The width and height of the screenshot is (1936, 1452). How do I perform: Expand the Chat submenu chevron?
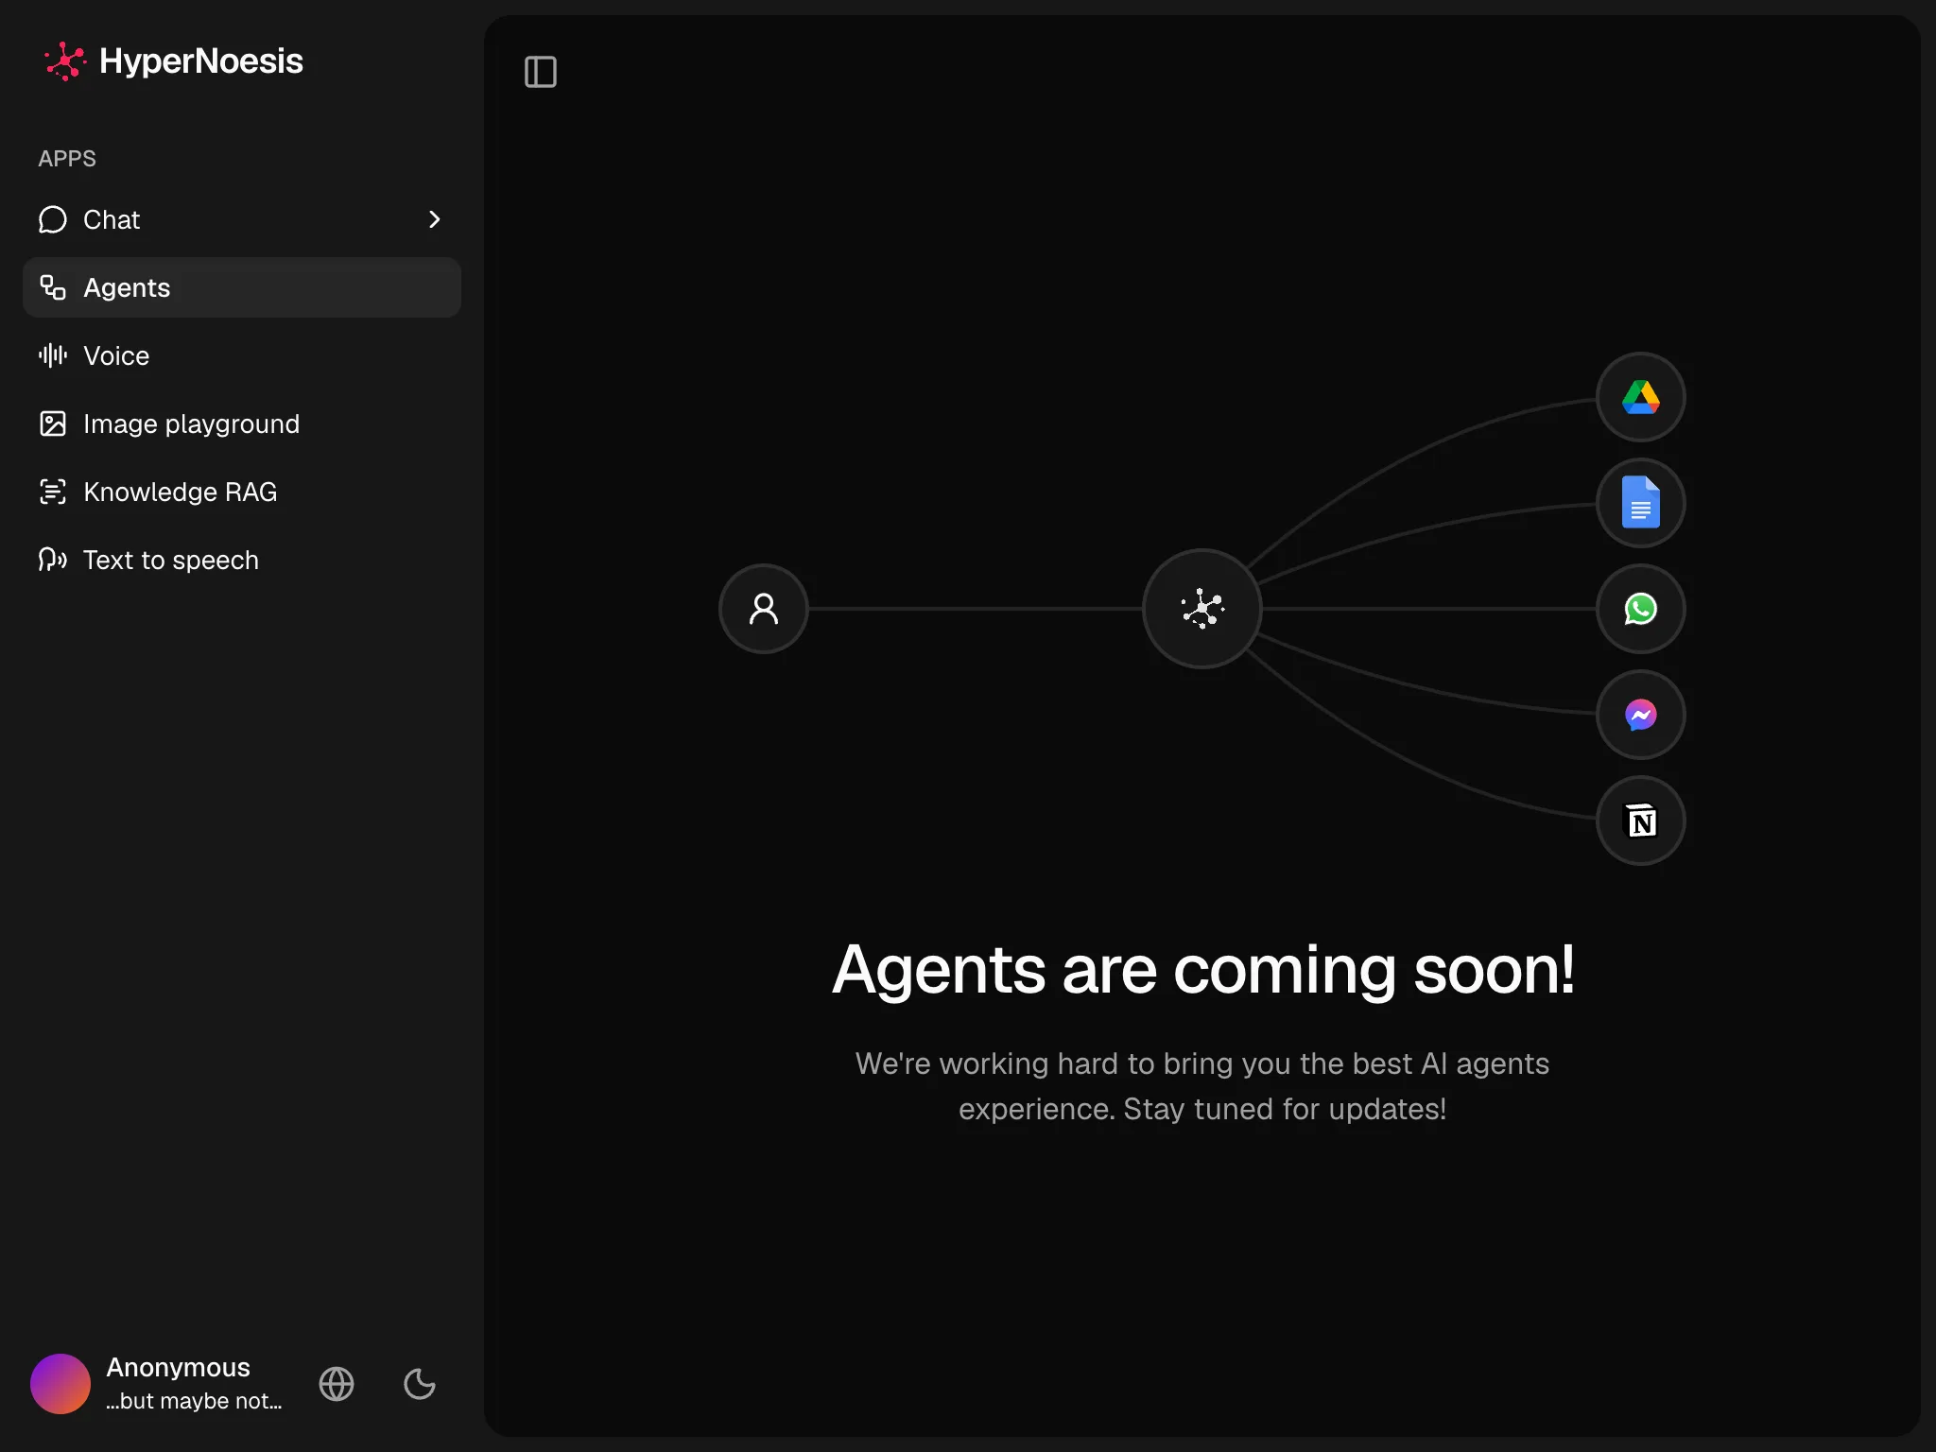tap(434, 219)
